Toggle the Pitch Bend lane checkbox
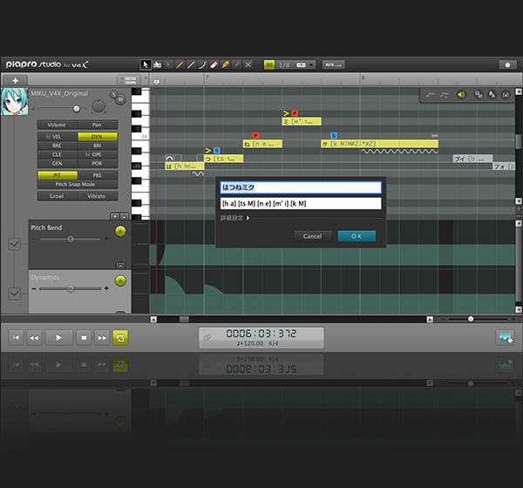Image resolution: width=523 pixels, height=488 pixels. 14,245
